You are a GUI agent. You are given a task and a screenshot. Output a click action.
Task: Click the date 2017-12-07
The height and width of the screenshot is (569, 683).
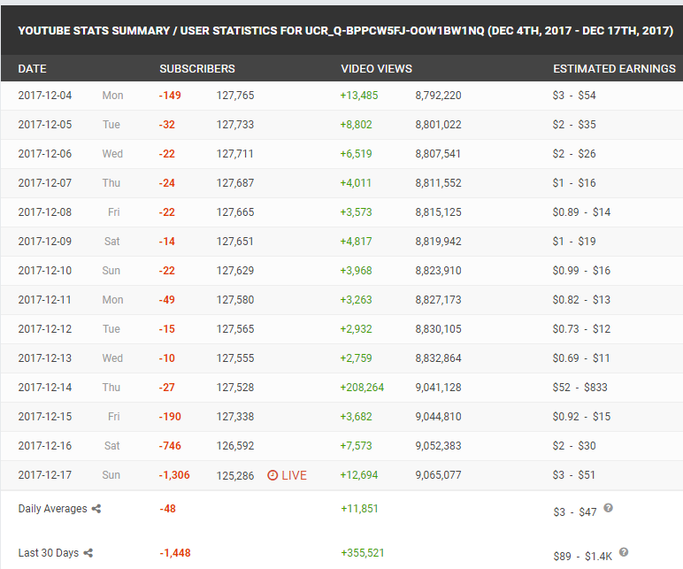(x=45, y=183)
